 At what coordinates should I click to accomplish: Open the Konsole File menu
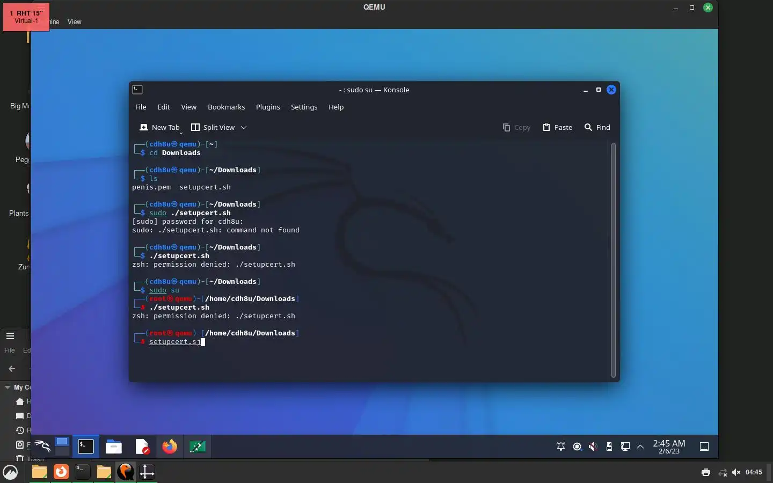[141, 107]
